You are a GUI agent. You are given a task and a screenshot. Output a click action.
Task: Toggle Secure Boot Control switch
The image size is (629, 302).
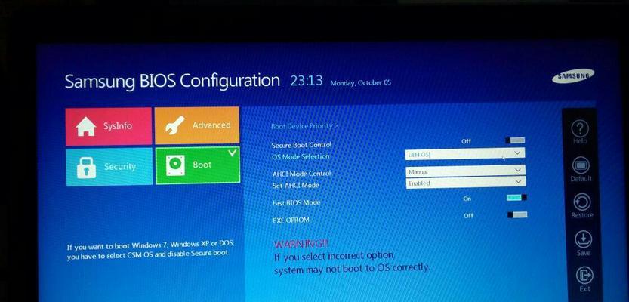(515, 140)
